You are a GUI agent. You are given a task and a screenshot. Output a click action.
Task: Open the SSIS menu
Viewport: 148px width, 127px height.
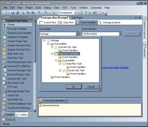(x=65, y=8)
